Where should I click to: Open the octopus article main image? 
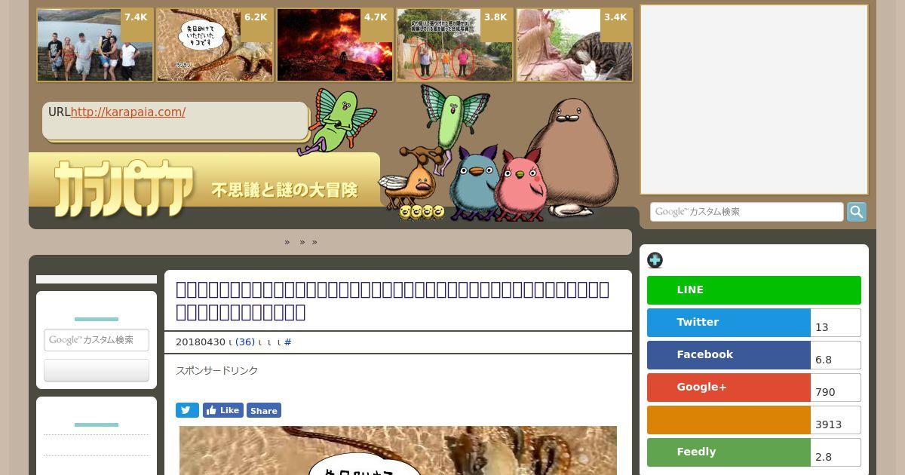click(x=398, y=451)
